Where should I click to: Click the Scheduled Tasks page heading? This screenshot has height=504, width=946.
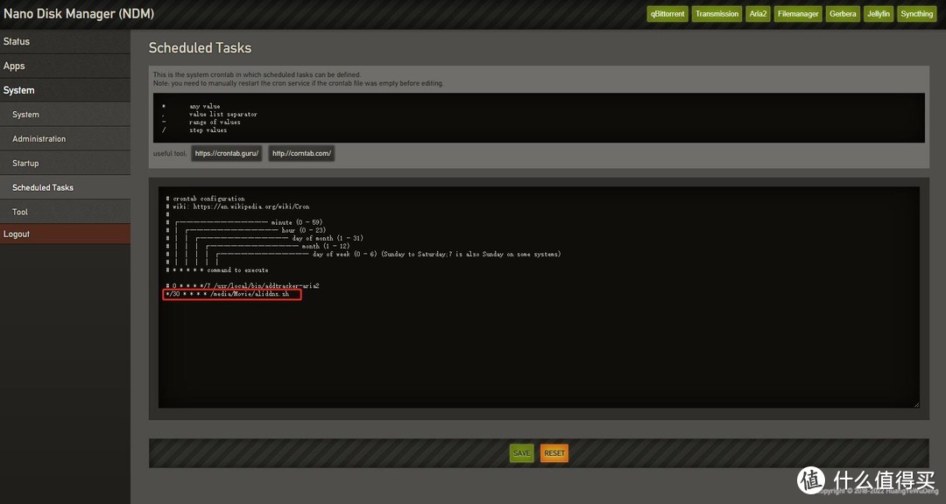pyautogui.click(x=200, y=47)
